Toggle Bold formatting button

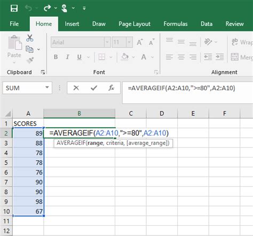pyautogui.click(x=56, y=57)
